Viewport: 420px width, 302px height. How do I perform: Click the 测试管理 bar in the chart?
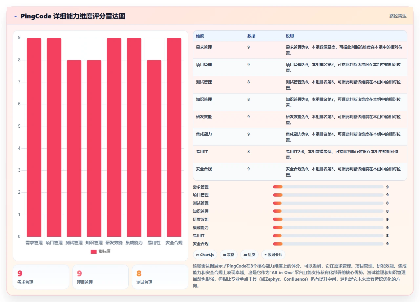click(x=74, y=148)
